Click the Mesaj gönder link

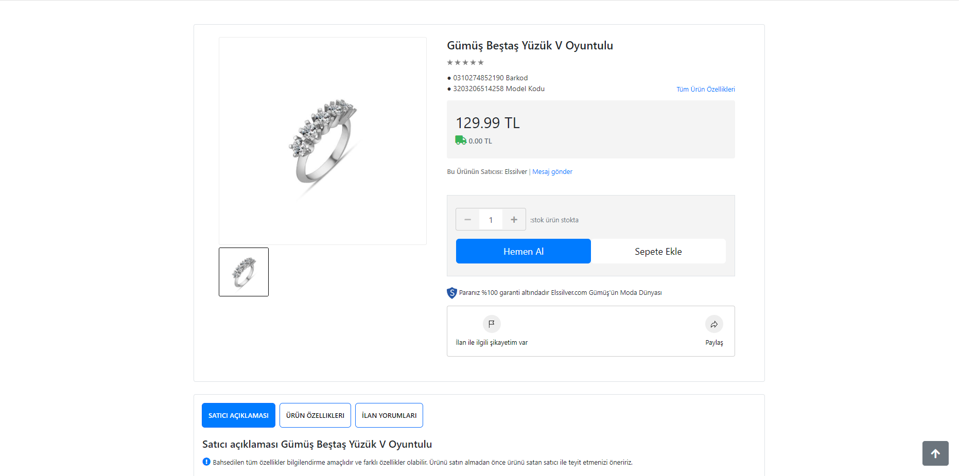pos(552,172)
